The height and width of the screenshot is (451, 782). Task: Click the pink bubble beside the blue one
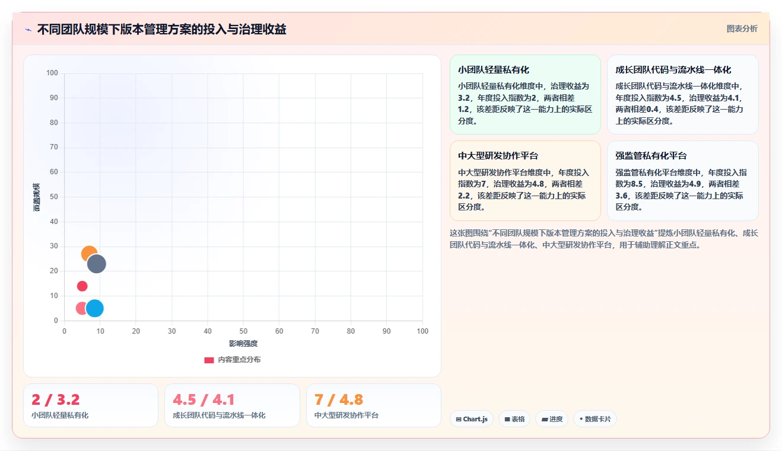[81, 308]
